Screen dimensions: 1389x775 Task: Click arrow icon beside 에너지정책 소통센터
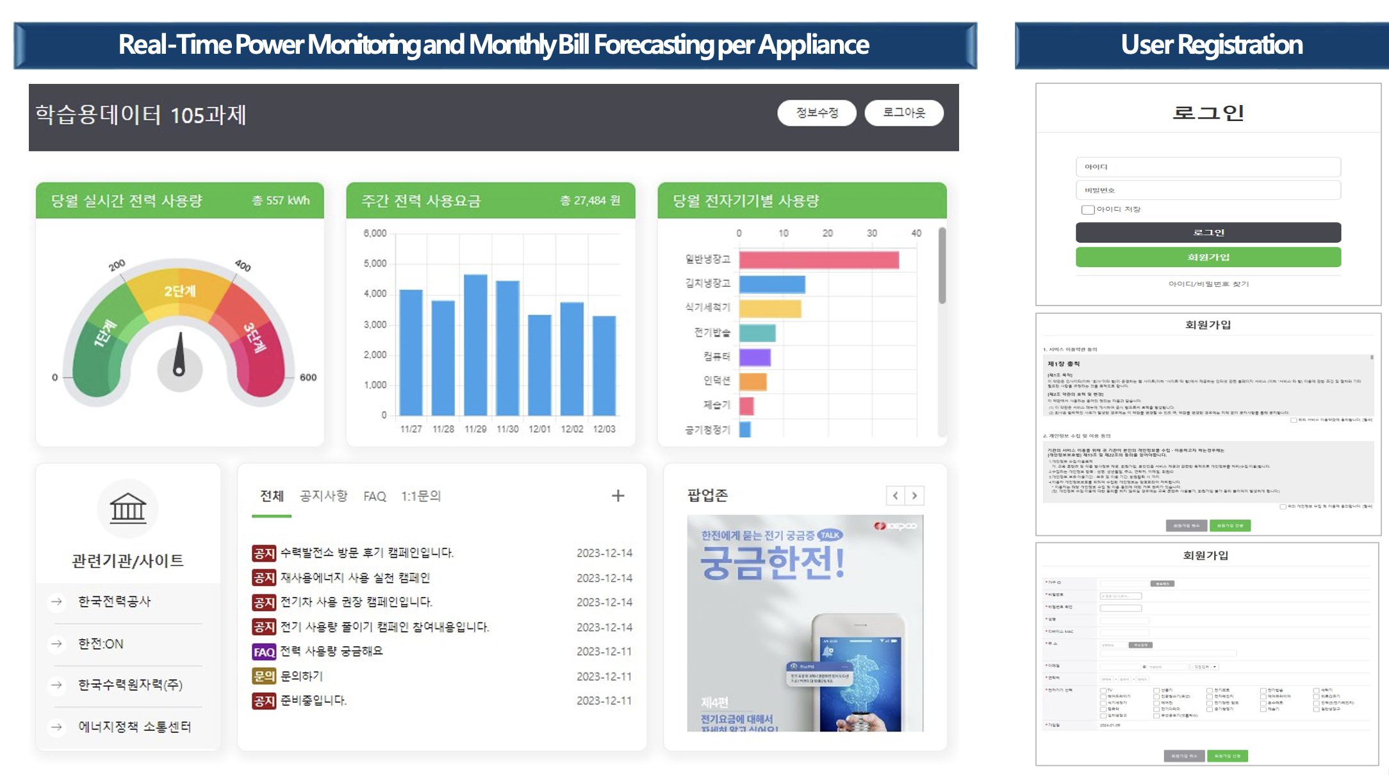click(57, 727)
